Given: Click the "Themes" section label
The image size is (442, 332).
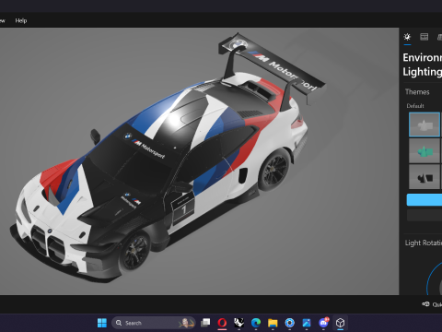Looking at the screenshot, I should pyautogui.click(x=417, y=92).
